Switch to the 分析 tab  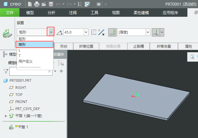pos(51,13)
